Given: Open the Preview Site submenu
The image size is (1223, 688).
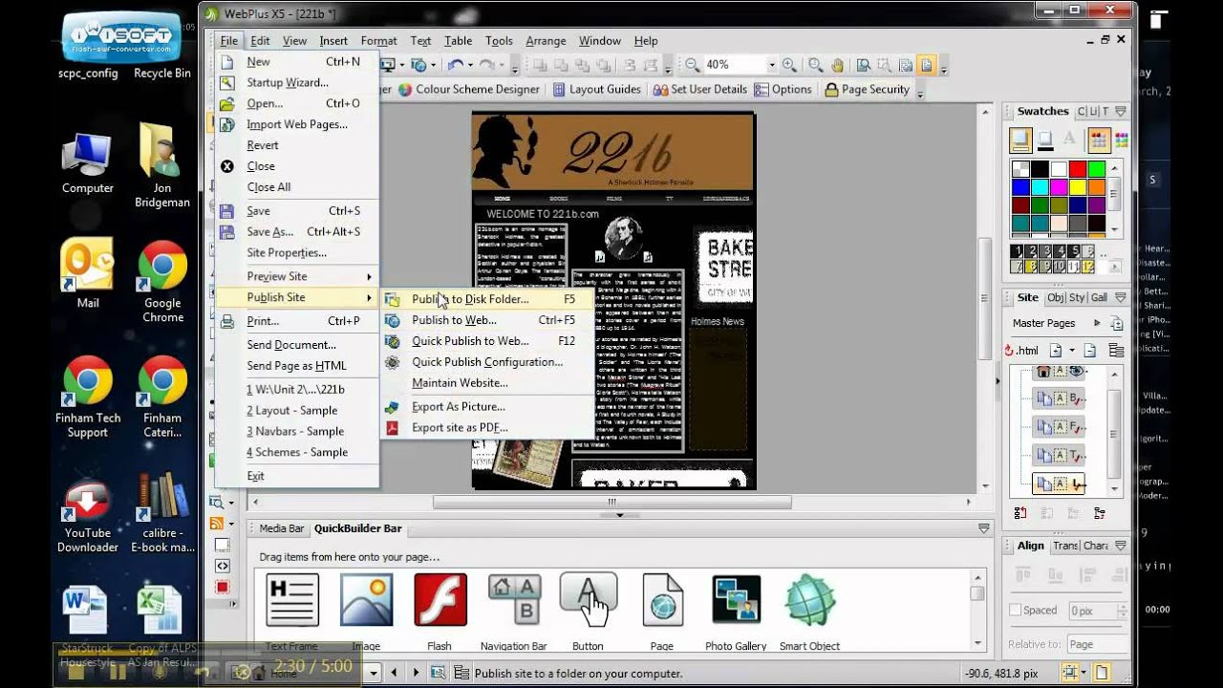Looking at the screenshot, I should pyautogui.click(x=297, y=276).
